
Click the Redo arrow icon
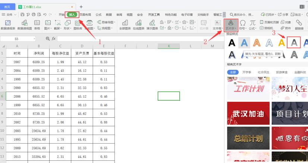pos(50,14)
